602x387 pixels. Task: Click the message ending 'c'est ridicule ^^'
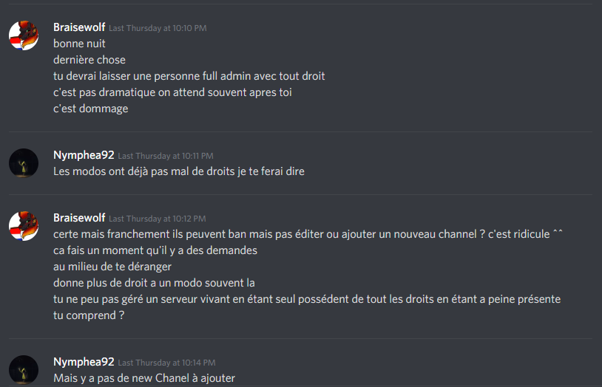click(308, 234)
